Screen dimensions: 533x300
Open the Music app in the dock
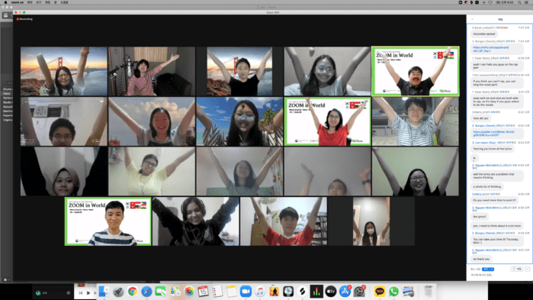[260, 292]
